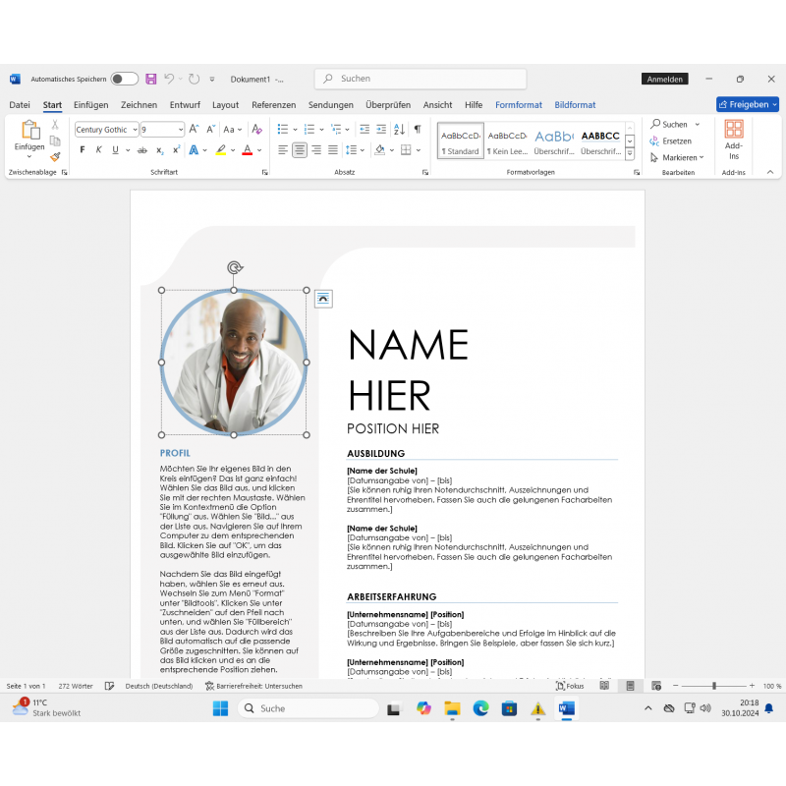Switch to the Einfügen tab

click(90, 105)
